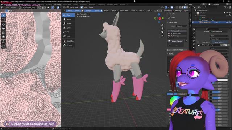Click the viewport zoom magnifier icon

click(x=162, y=25)
